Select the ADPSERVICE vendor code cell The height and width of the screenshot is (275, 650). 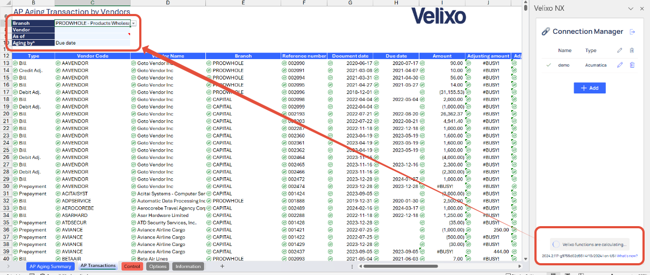coord(92,201)
